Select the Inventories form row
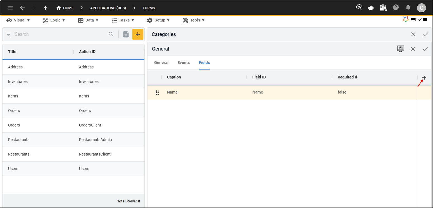 73,82
